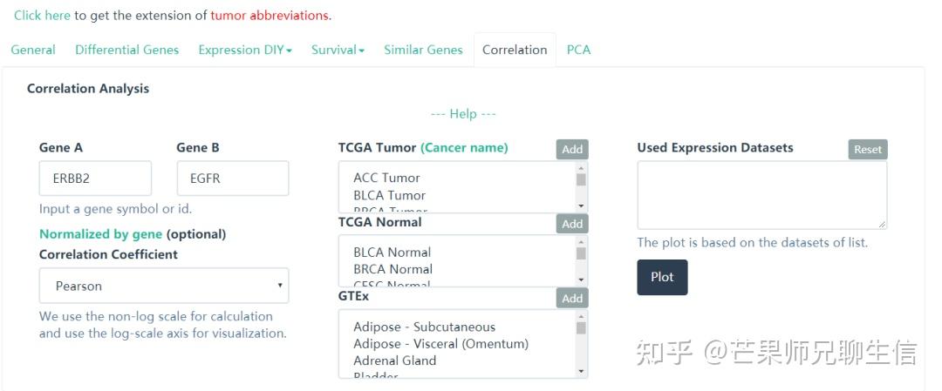The height and width of the screenshot is (391, 942).
Task: Go to the Similar Genes tab
Action: coord(423,51)
